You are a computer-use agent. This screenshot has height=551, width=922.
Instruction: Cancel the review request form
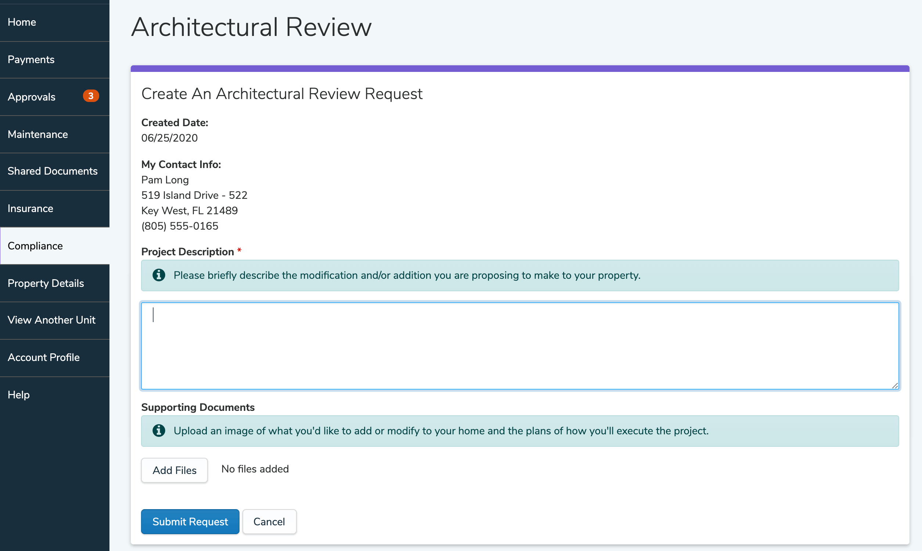point(269,522)
